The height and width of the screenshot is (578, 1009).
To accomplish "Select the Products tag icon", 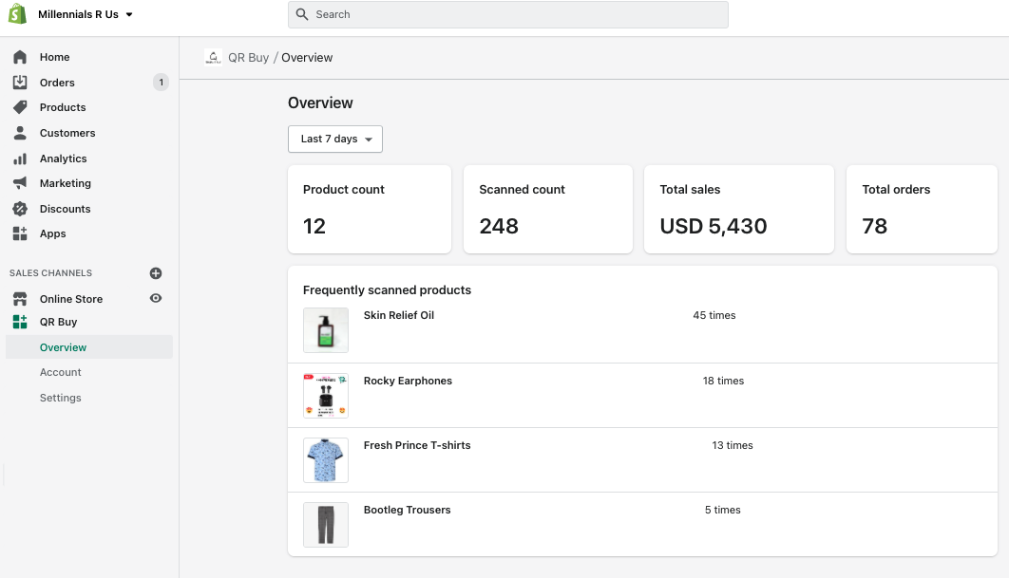I will tap(20, 107).
